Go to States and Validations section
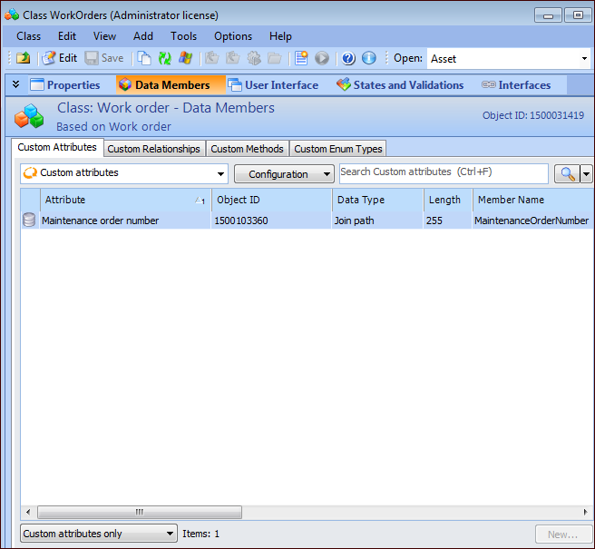Screen dimensions: 595x549 coord(400,85)
